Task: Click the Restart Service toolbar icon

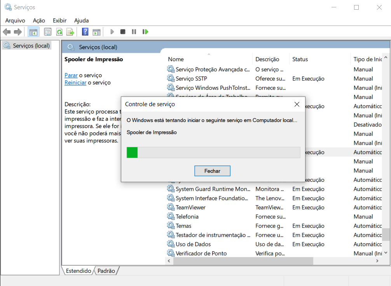Action: pos(145,32)
